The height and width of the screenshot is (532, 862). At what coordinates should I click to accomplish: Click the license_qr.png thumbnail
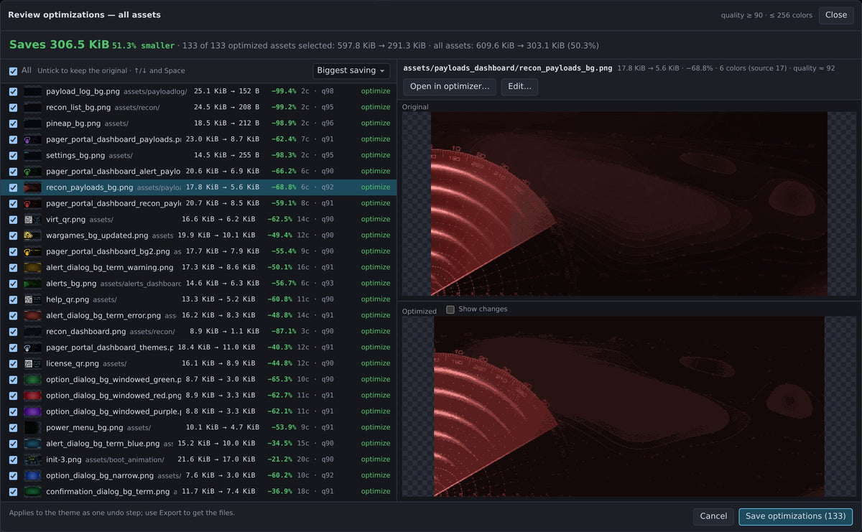[32, 363]
